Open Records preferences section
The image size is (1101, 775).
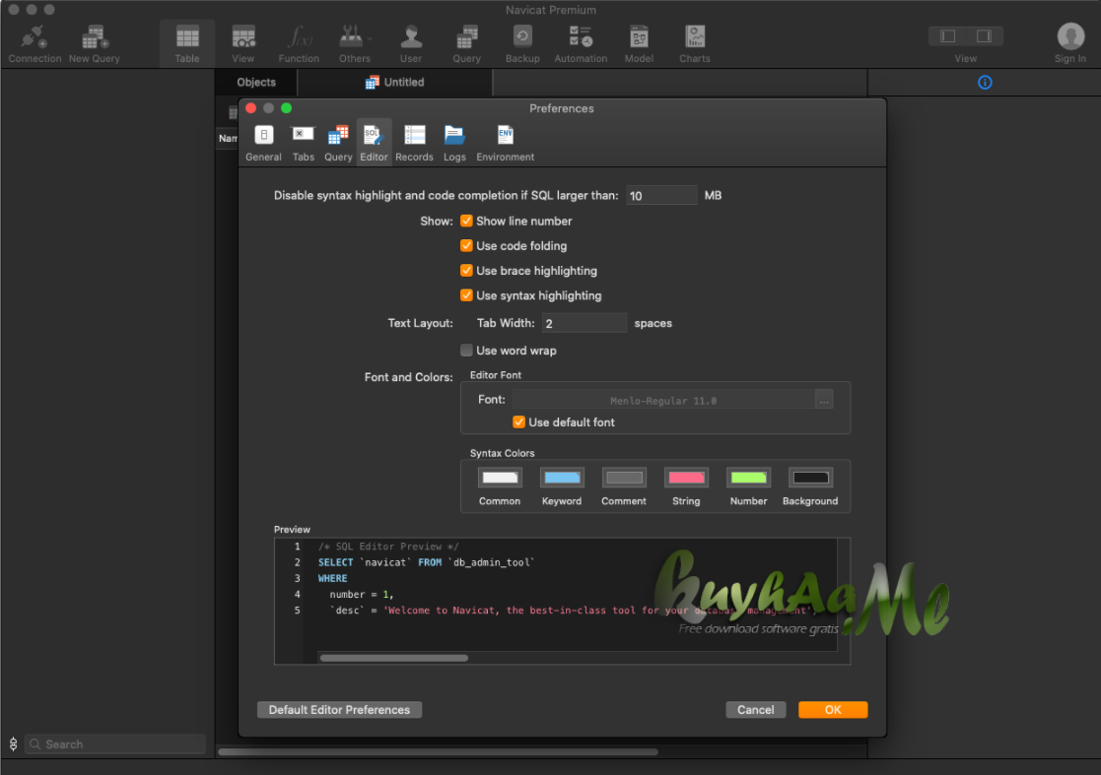[414, 143]
